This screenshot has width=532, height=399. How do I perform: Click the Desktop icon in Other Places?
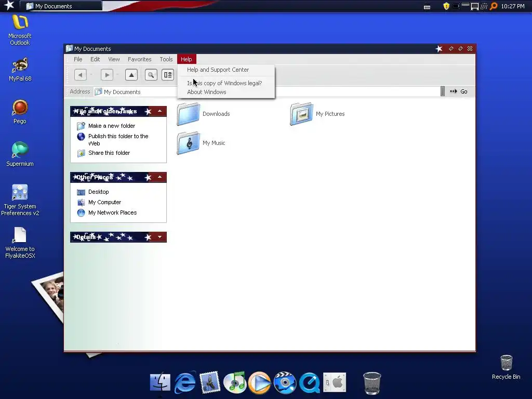click(81, 192)
